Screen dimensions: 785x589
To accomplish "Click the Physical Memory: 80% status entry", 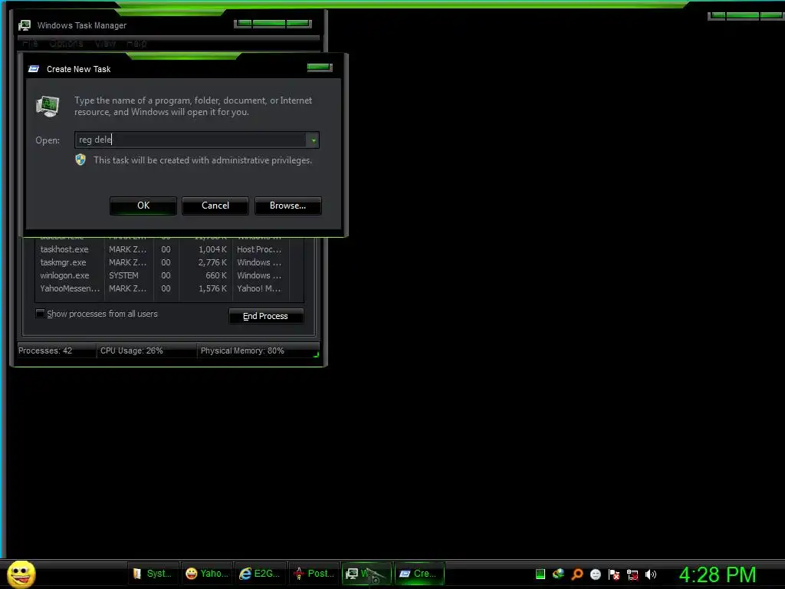I will click(242, 350).
